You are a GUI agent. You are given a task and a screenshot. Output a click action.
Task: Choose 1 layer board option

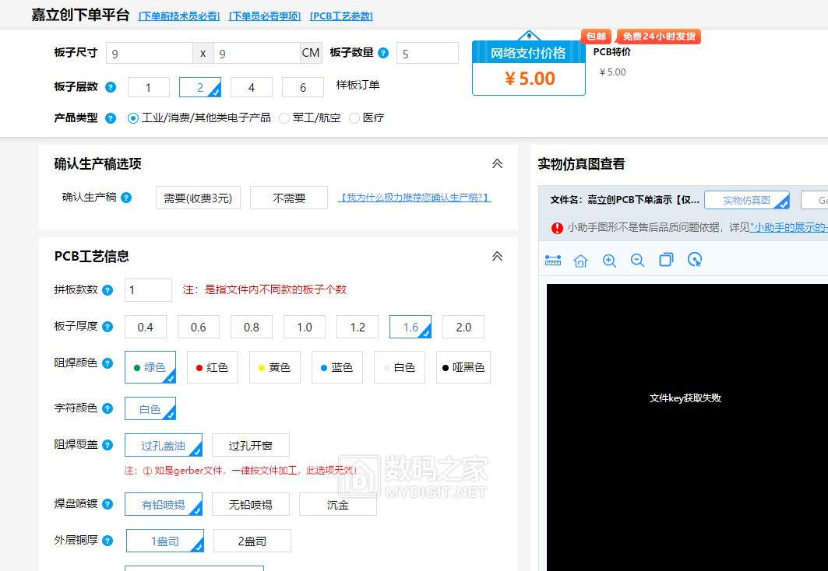click(148, 87)
